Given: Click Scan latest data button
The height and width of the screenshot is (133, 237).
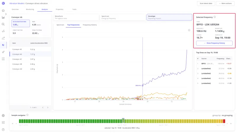Looking at the screenshot, I should pos(206,3).
